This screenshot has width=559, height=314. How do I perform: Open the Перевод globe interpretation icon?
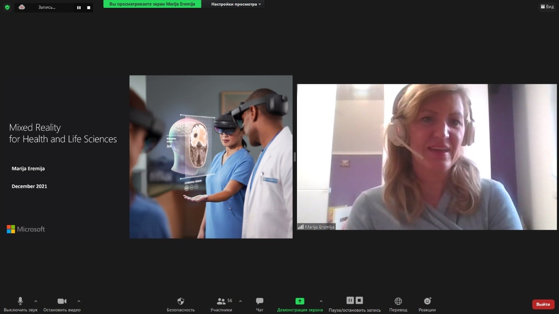[x=398, y=301]
